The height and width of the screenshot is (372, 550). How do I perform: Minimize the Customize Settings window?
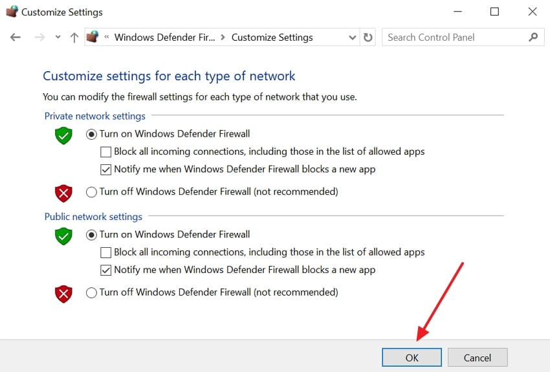coord(457,12)
